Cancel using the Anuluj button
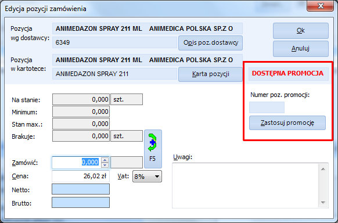Screen dimensions: 338x223 (301, 49)
